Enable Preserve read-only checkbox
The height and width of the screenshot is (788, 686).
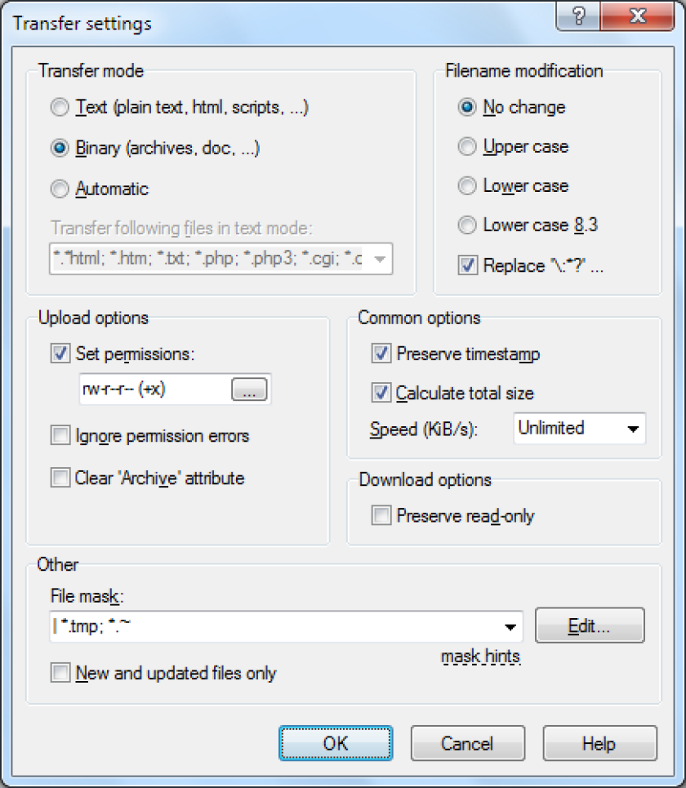tap(381, 515)
